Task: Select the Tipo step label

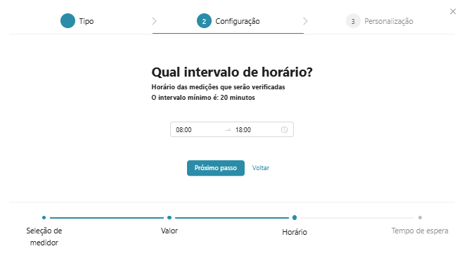Action: coord(86,21)
